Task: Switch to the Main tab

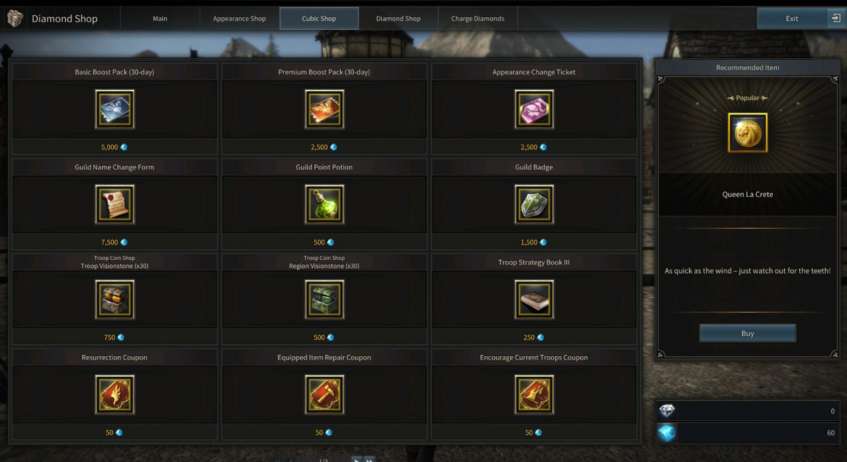Action: 160,19
